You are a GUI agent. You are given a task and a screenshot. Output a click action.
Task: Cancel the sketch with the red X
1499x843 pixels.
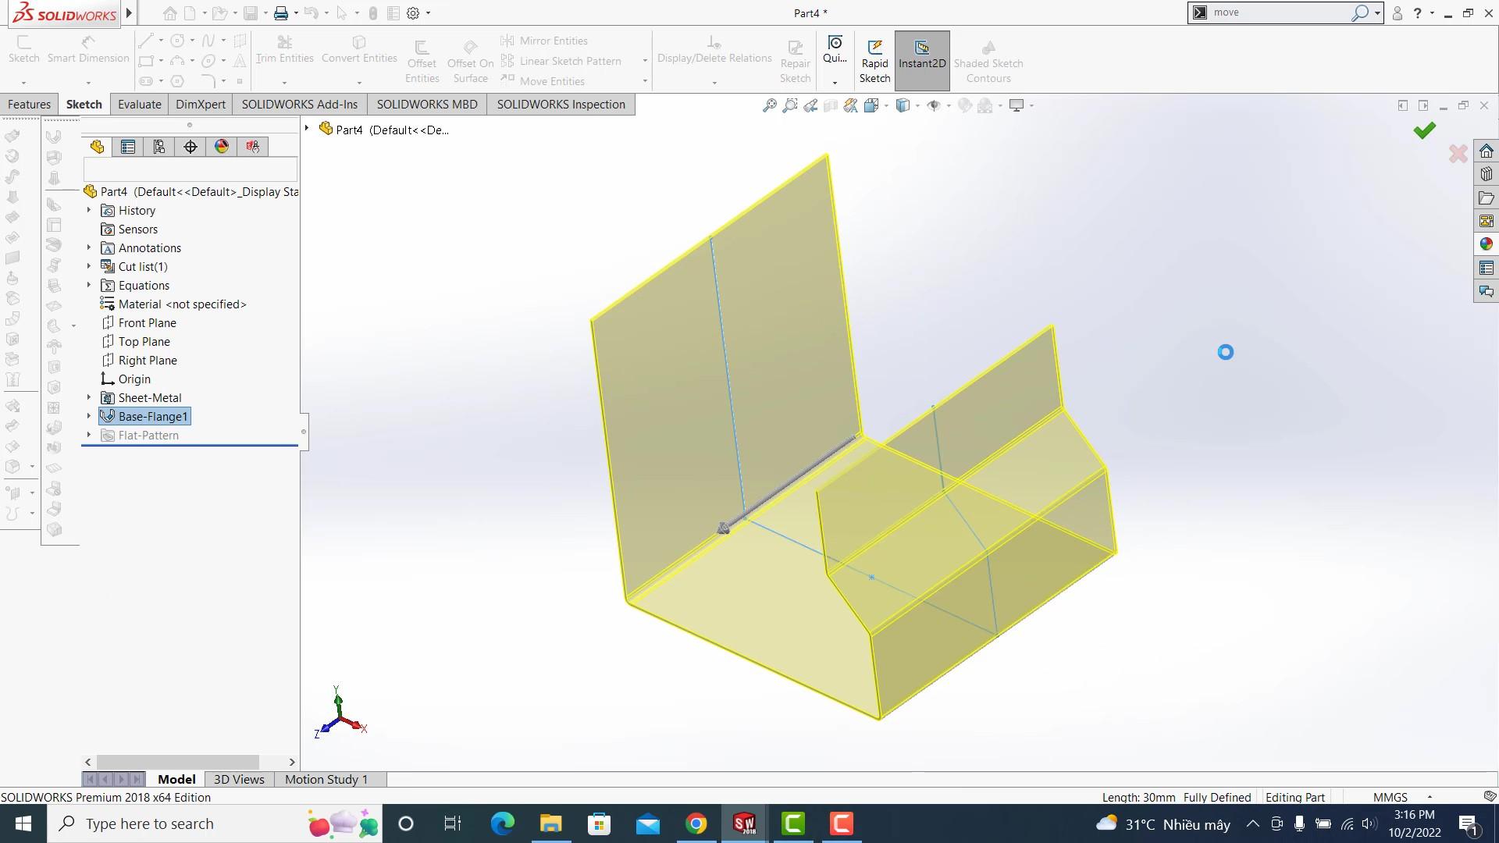pyautogui.click(x=1457, y=154)
